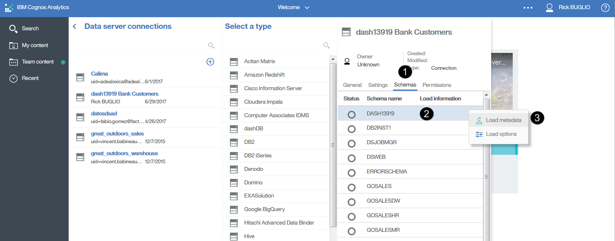Click the type list scrollbar thumb

[333, 145]
